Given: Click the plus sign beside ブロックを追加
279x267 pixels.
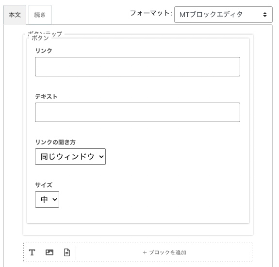Looking at the screenshot, I should (x=145, y=252).
